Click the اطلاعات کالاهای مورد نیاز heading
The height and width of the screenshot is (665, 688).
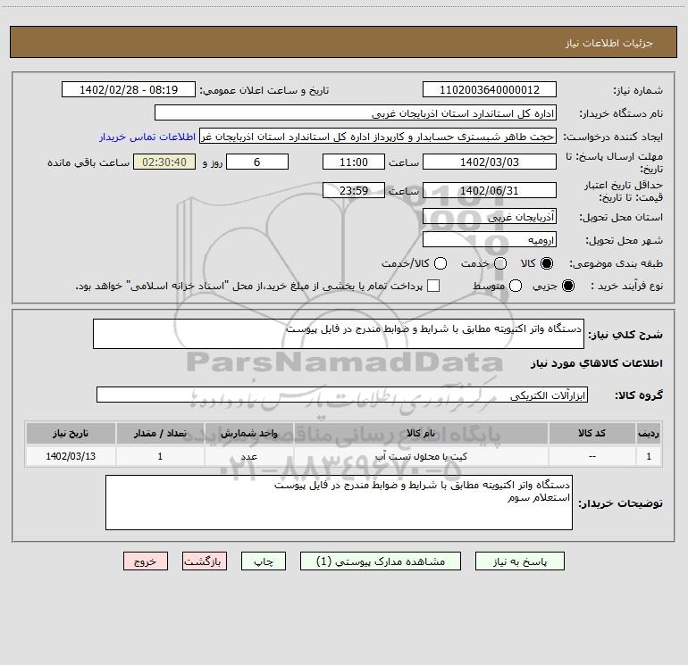click(x=596, y=363)
